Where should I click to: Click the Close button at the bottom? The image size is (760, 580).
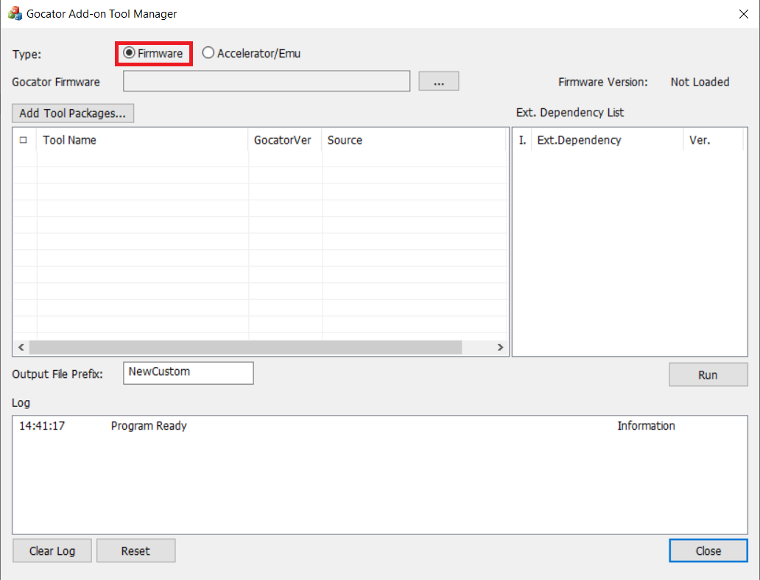point(708,551)
